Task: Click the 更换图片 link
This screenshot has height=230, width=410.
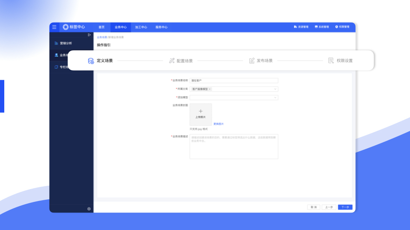Action: (x=218, y=124)
